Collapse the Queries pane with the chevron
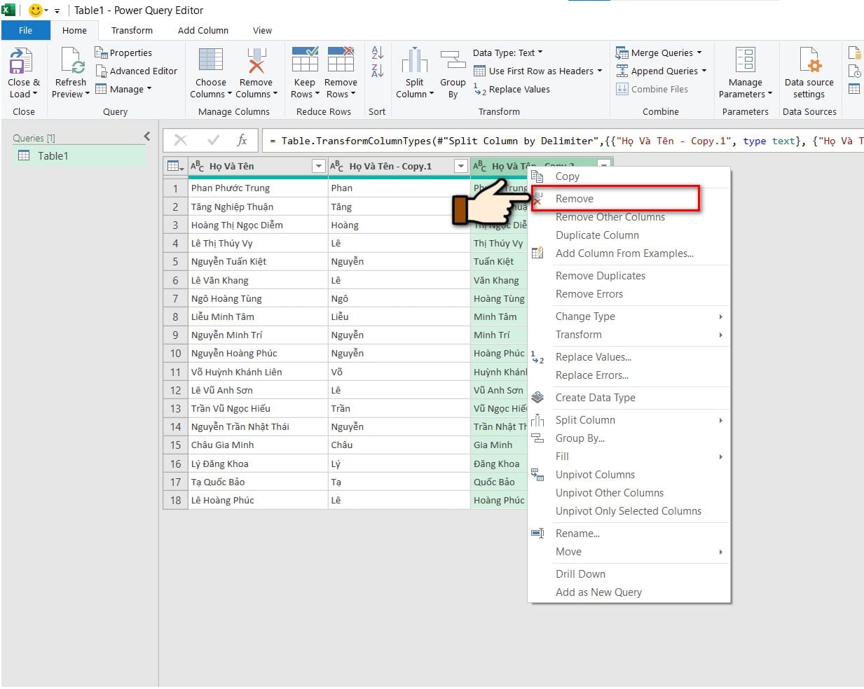This screenshot has width=864, height=689. click(147, 137)
